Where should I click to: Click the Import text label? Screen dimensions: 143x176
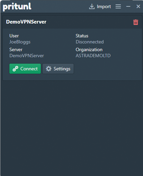pyautogui.click(x=104, y=7)
